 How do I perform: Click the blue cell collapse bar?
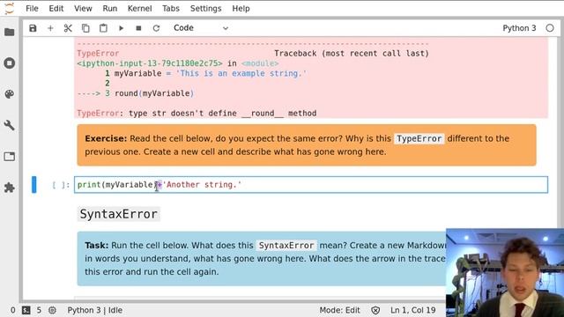coord(33,184)
